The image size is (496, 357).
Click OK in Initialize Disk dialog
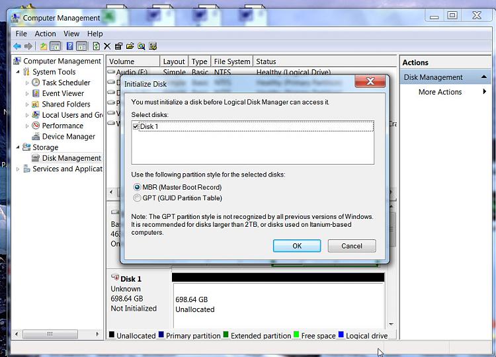[x=297, y=246]
